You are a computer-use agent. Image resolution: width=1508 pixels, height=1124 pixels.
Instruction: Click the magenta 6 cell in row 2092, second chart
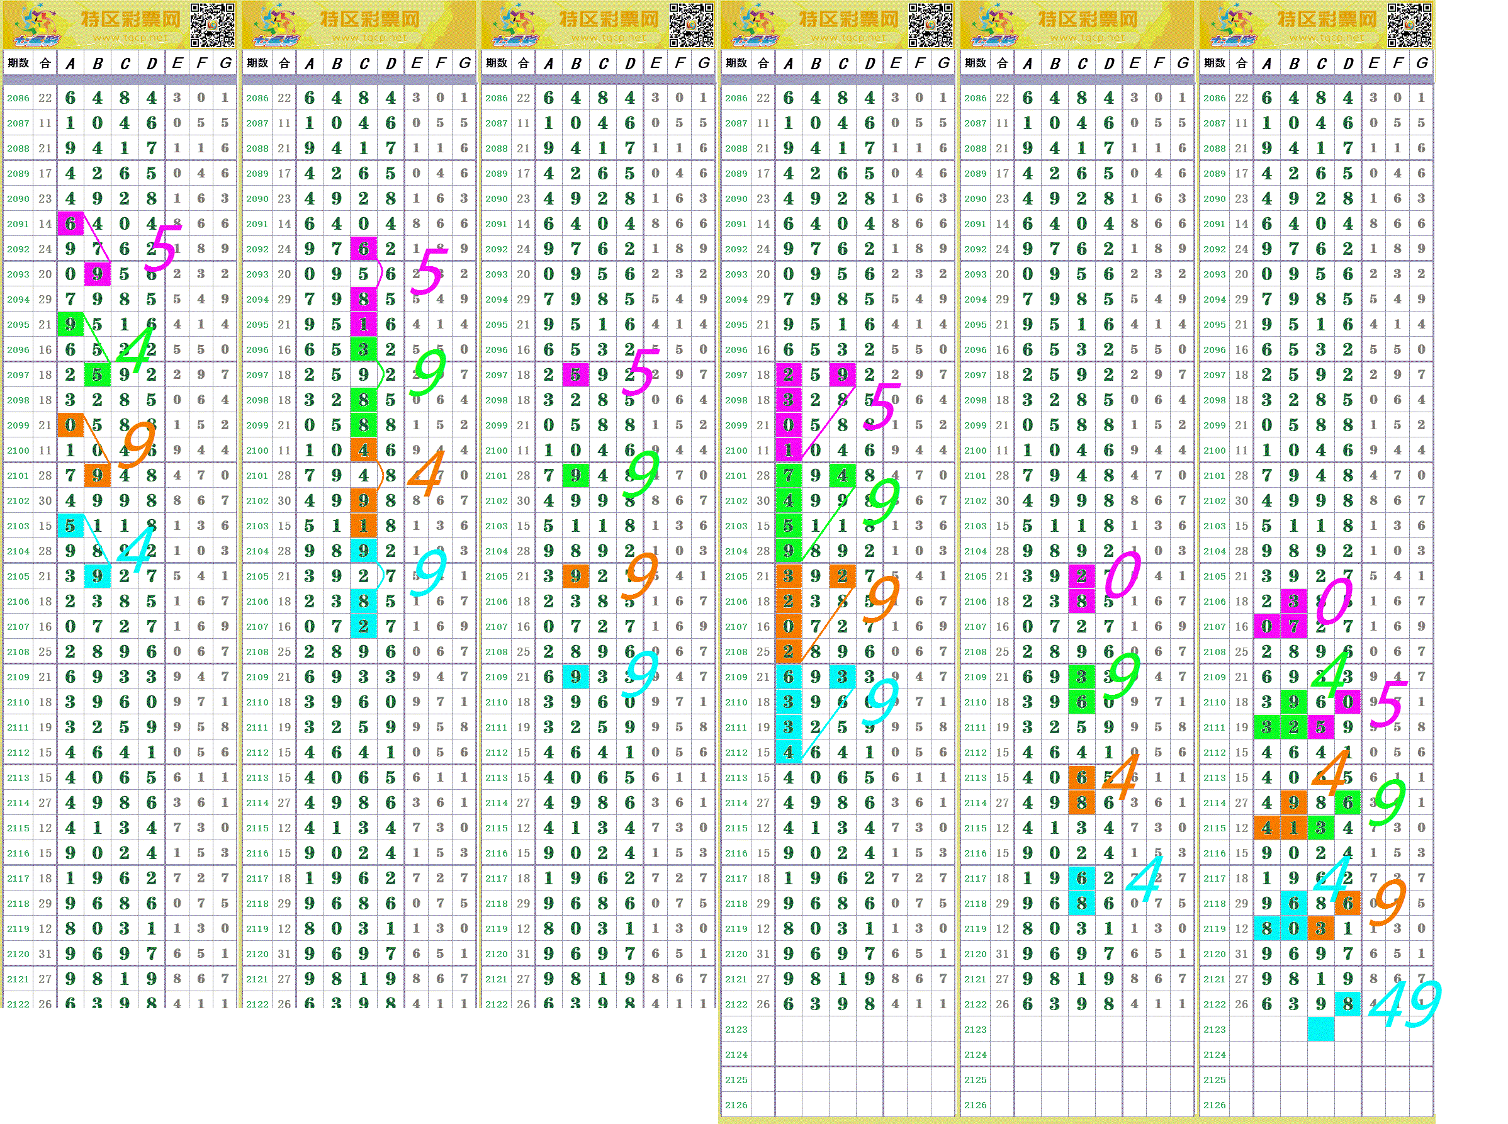point(363,249)
